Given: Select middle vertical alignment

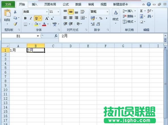Looking at the screenshot, I should click(71, 12).
